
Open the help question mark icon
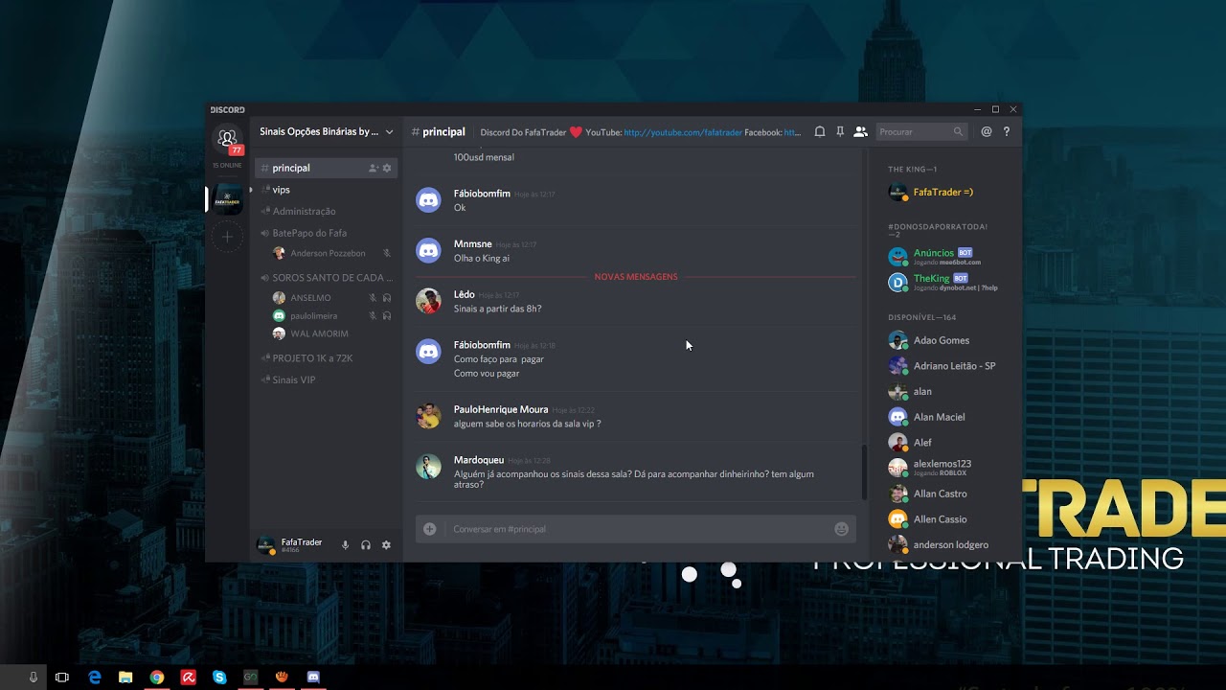(x=1007, y=131)
